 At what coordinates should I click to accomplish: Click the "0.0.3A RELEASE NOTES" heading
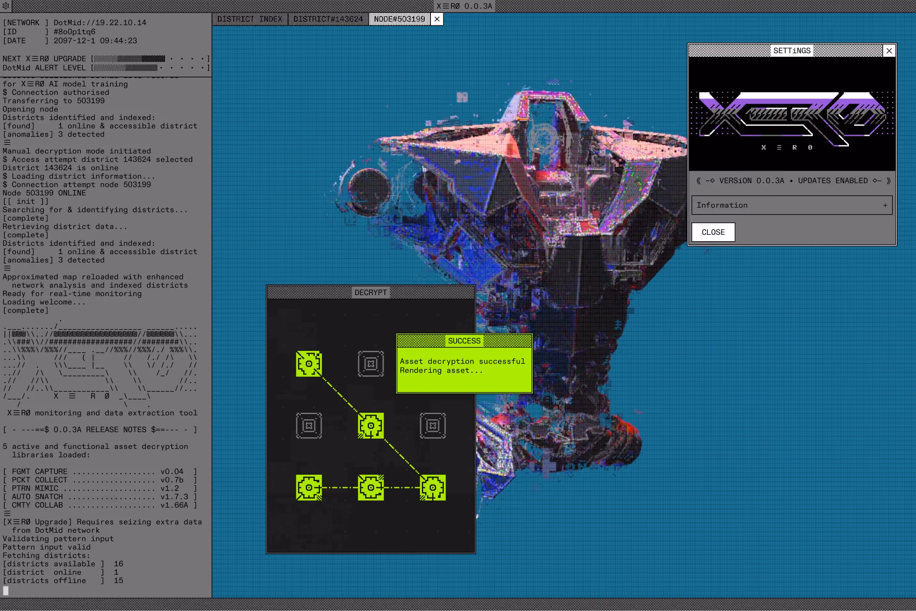100,430
